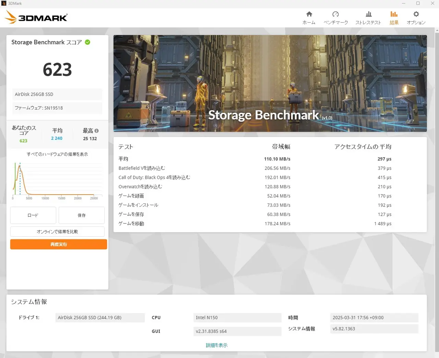Select the AirDisk 256GB SSD drive field
This screenshot has width=439, height=358.
(100, 318)
